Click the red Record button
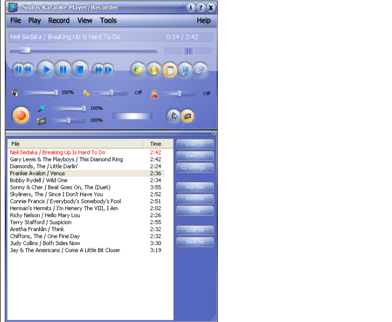Screen dimensions: 392x322 [x=21, y=115]
